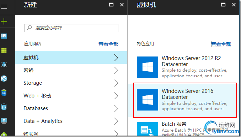241x137 pixels.
Task: Open All resources grid icon
Action: (4, 50)
